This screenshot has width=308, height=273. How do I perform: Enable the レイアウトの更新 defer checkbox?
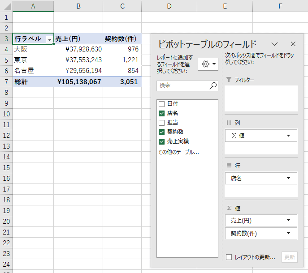229,257
